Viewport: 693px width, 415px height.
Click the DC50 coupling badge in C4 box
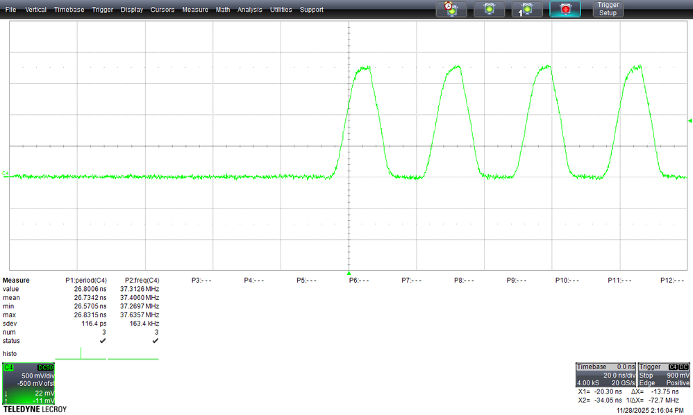pyautogui.click(x=46, y=367)
